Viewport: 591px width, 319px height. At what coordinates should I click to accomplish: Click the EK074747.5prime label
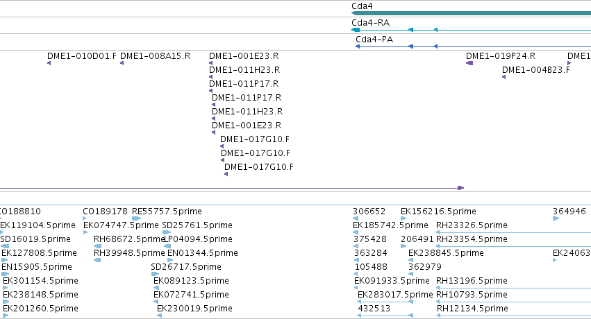[x=121, y=225]
